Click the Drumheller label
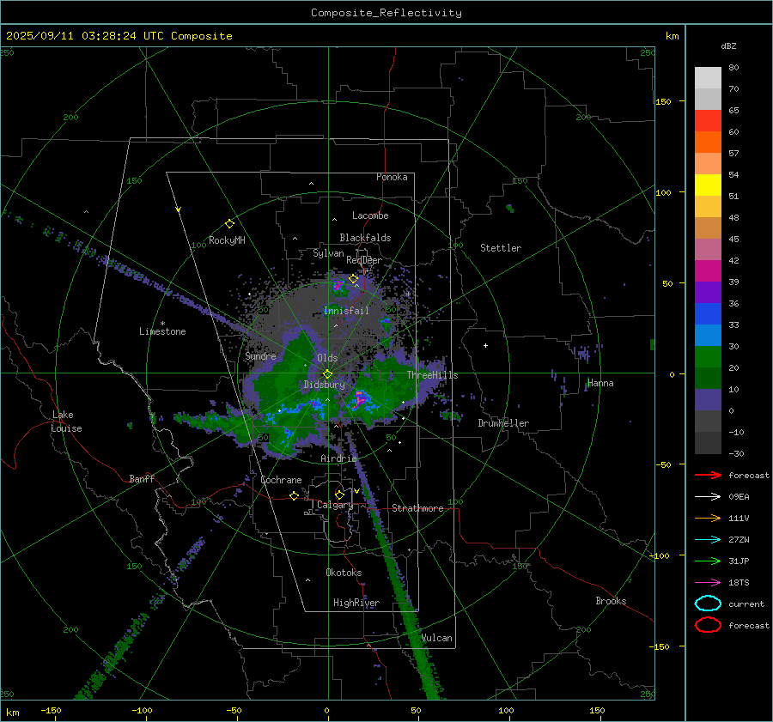Screen dimensions: 773x722 tap(503, 423)
